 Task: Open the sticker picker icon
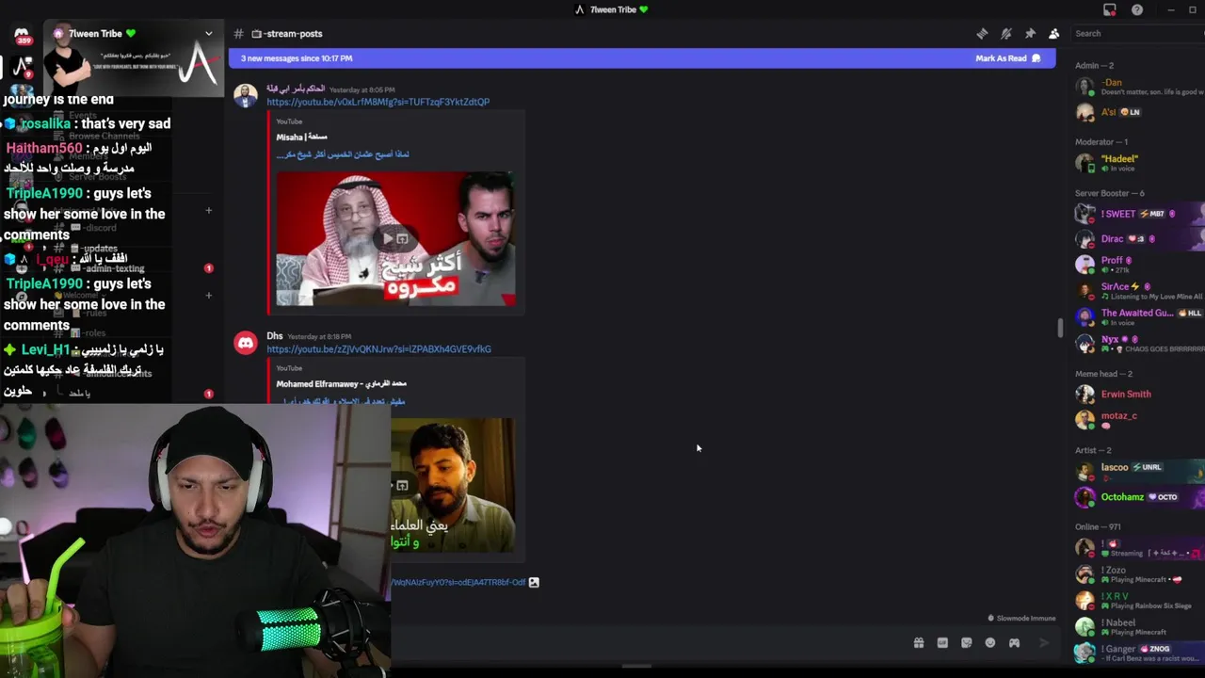pos(967,643)
